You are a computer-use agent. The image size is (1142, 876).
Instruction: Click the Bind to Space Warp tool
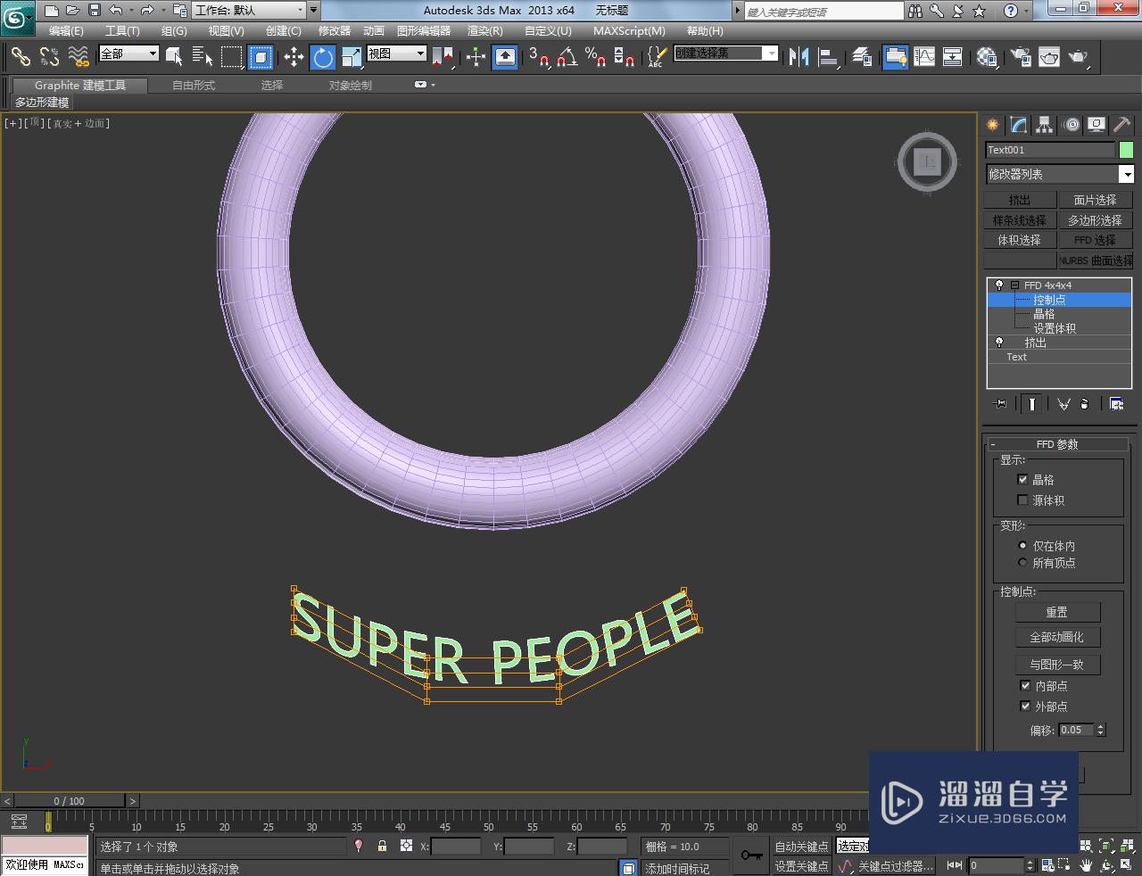click(x=79, y=57)
